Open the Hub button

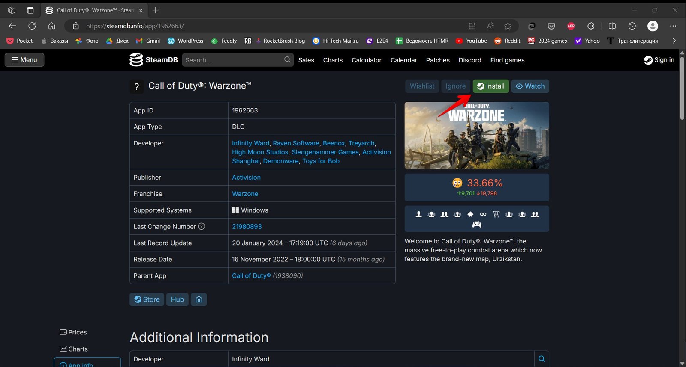click(x=177, y=299)
